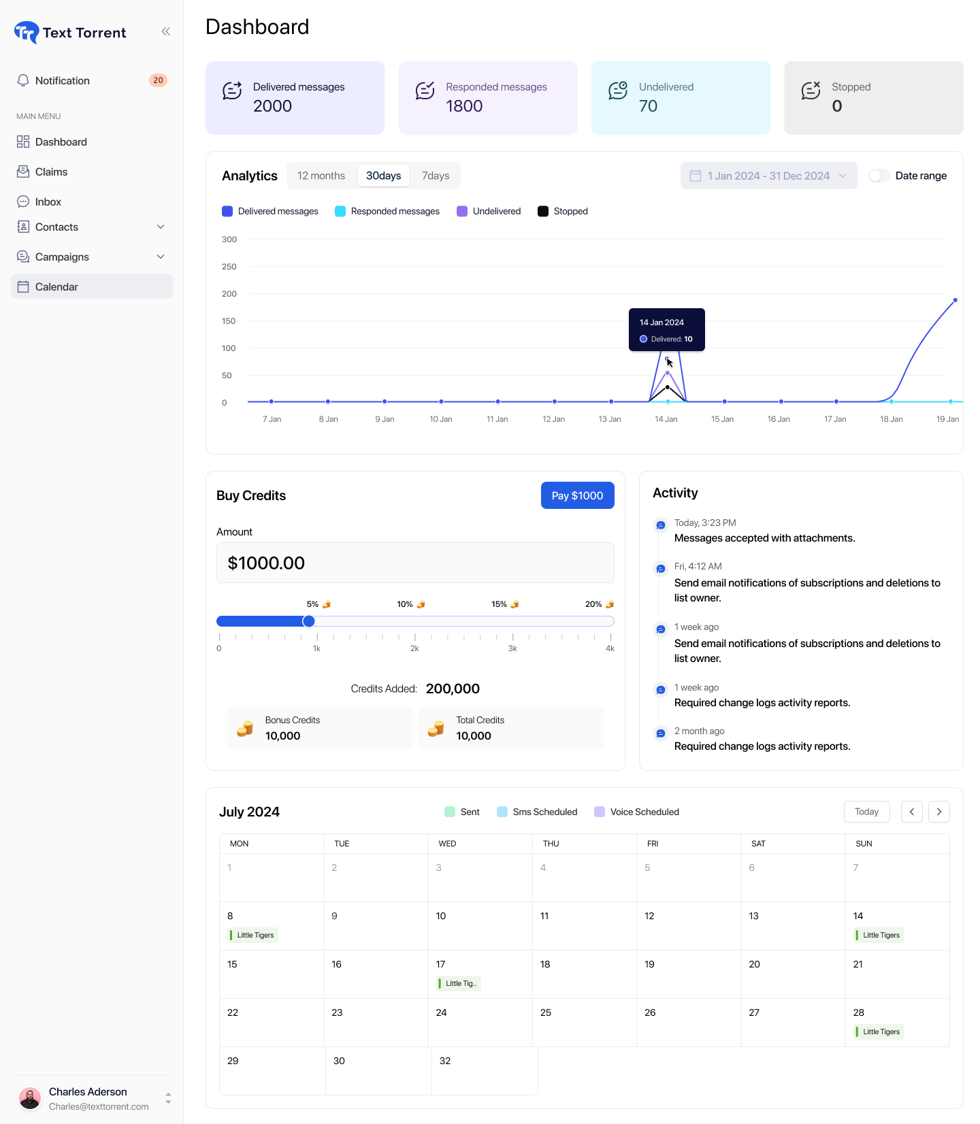The width and height of the screenshot is (980, 1124).
Task: Toggle Stopped legend series
Action: (563, 211)
